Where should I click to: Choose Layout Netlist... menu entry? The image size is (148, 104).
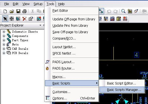(x=72, y=47)
